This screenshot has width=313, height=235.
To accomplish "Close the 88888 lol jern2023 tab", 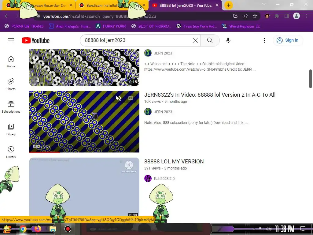I will point(217,6).
